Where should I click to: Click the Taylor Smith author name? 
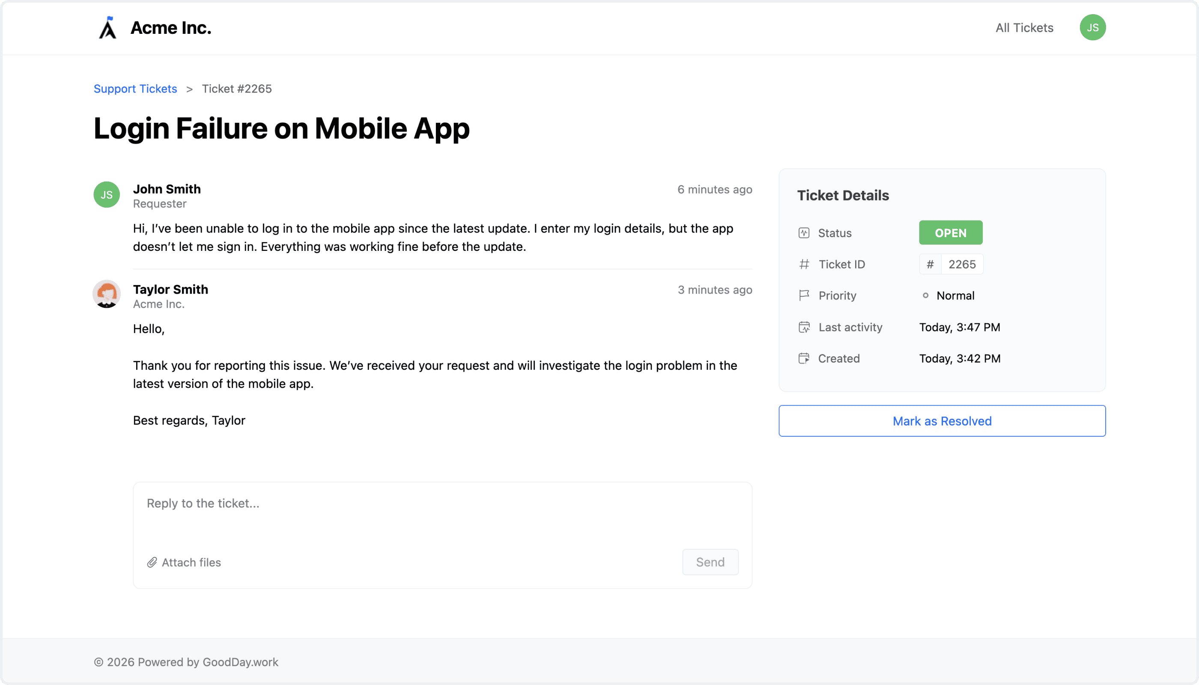170,289
